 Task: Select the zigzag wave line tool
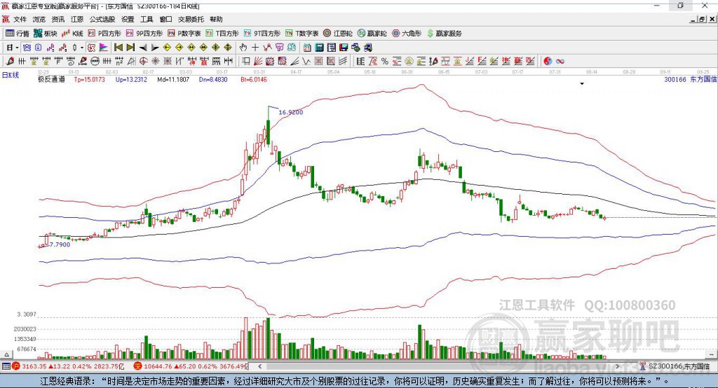point(306,62)
